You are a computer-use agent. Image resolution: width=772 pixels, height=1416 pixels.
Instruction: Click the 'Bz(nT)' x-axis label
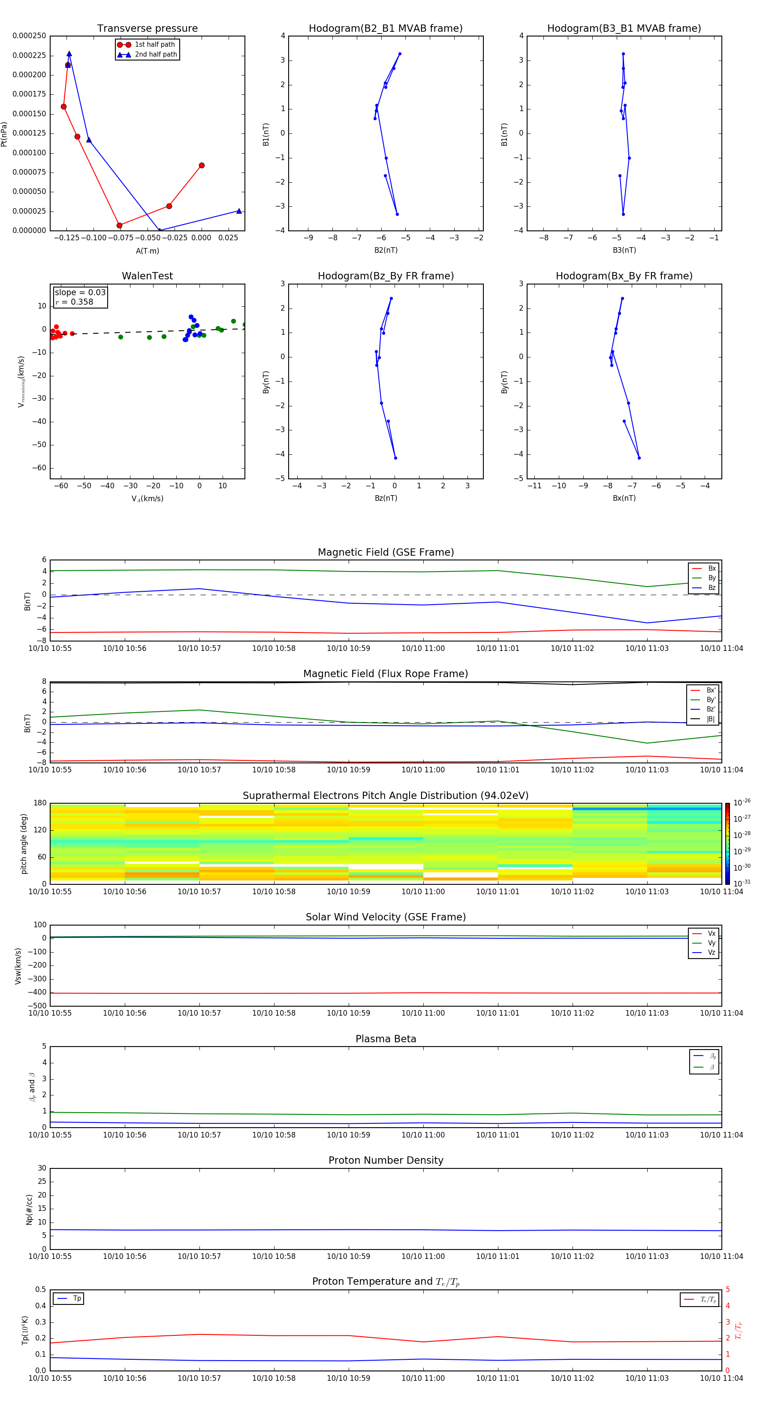tap(386, 499)
